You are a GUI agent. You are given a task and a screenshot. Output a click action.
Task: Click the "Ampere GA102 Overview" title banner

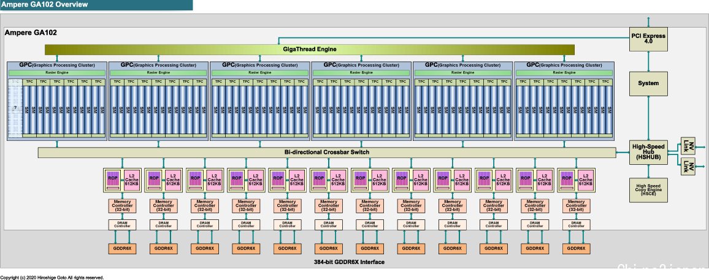click(96, 5)
